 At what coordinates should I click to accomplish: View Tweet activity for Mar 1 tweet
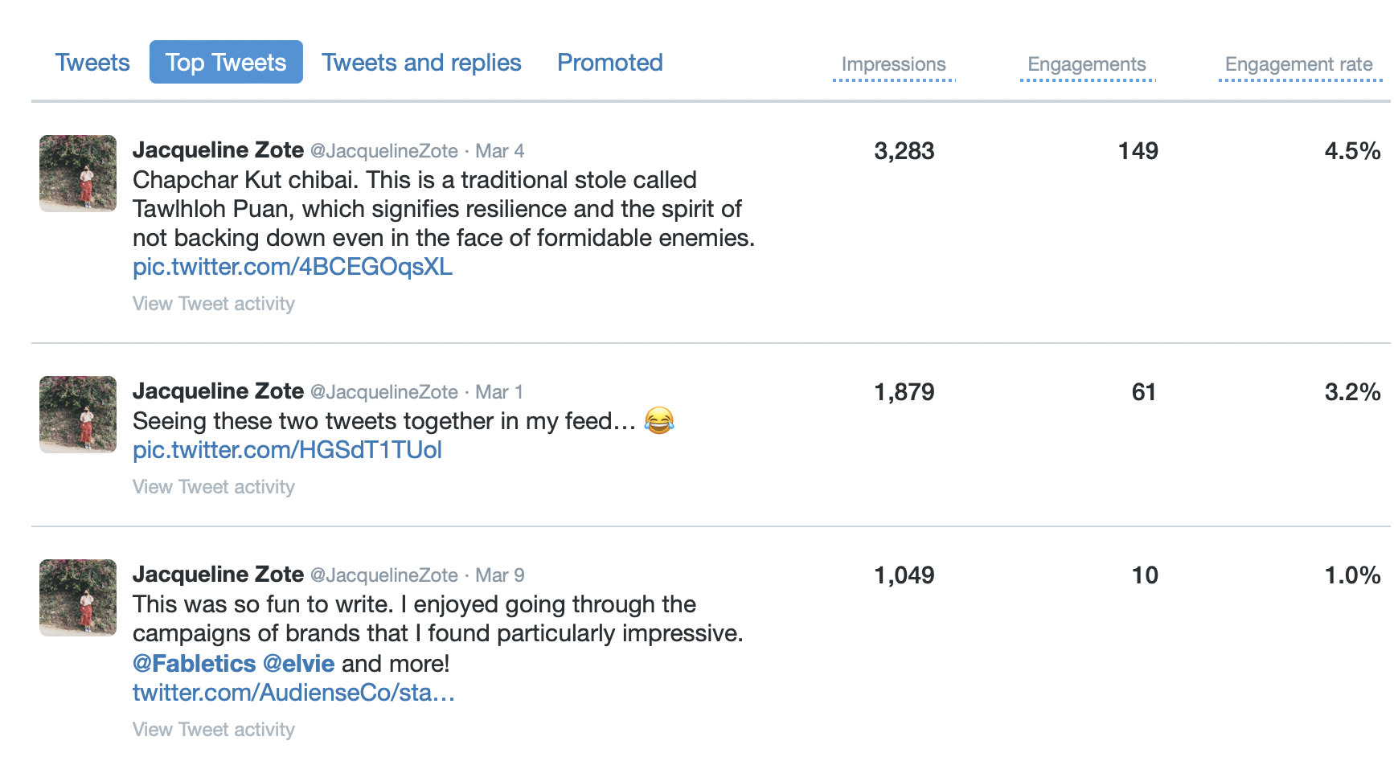[214, 487]
